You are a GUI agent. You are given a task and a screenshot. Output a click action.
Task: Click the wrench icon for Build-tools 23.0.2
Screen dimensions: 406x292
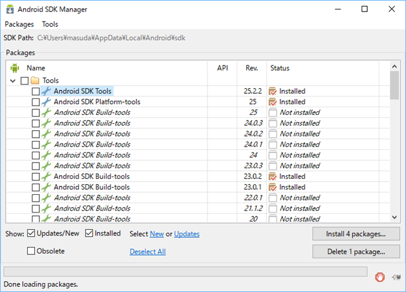click(x=46, y=176)
